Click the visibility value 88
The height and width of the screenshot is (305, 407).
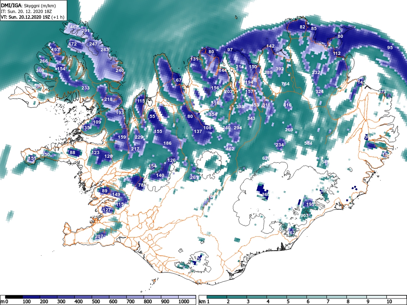click(72, 152)
